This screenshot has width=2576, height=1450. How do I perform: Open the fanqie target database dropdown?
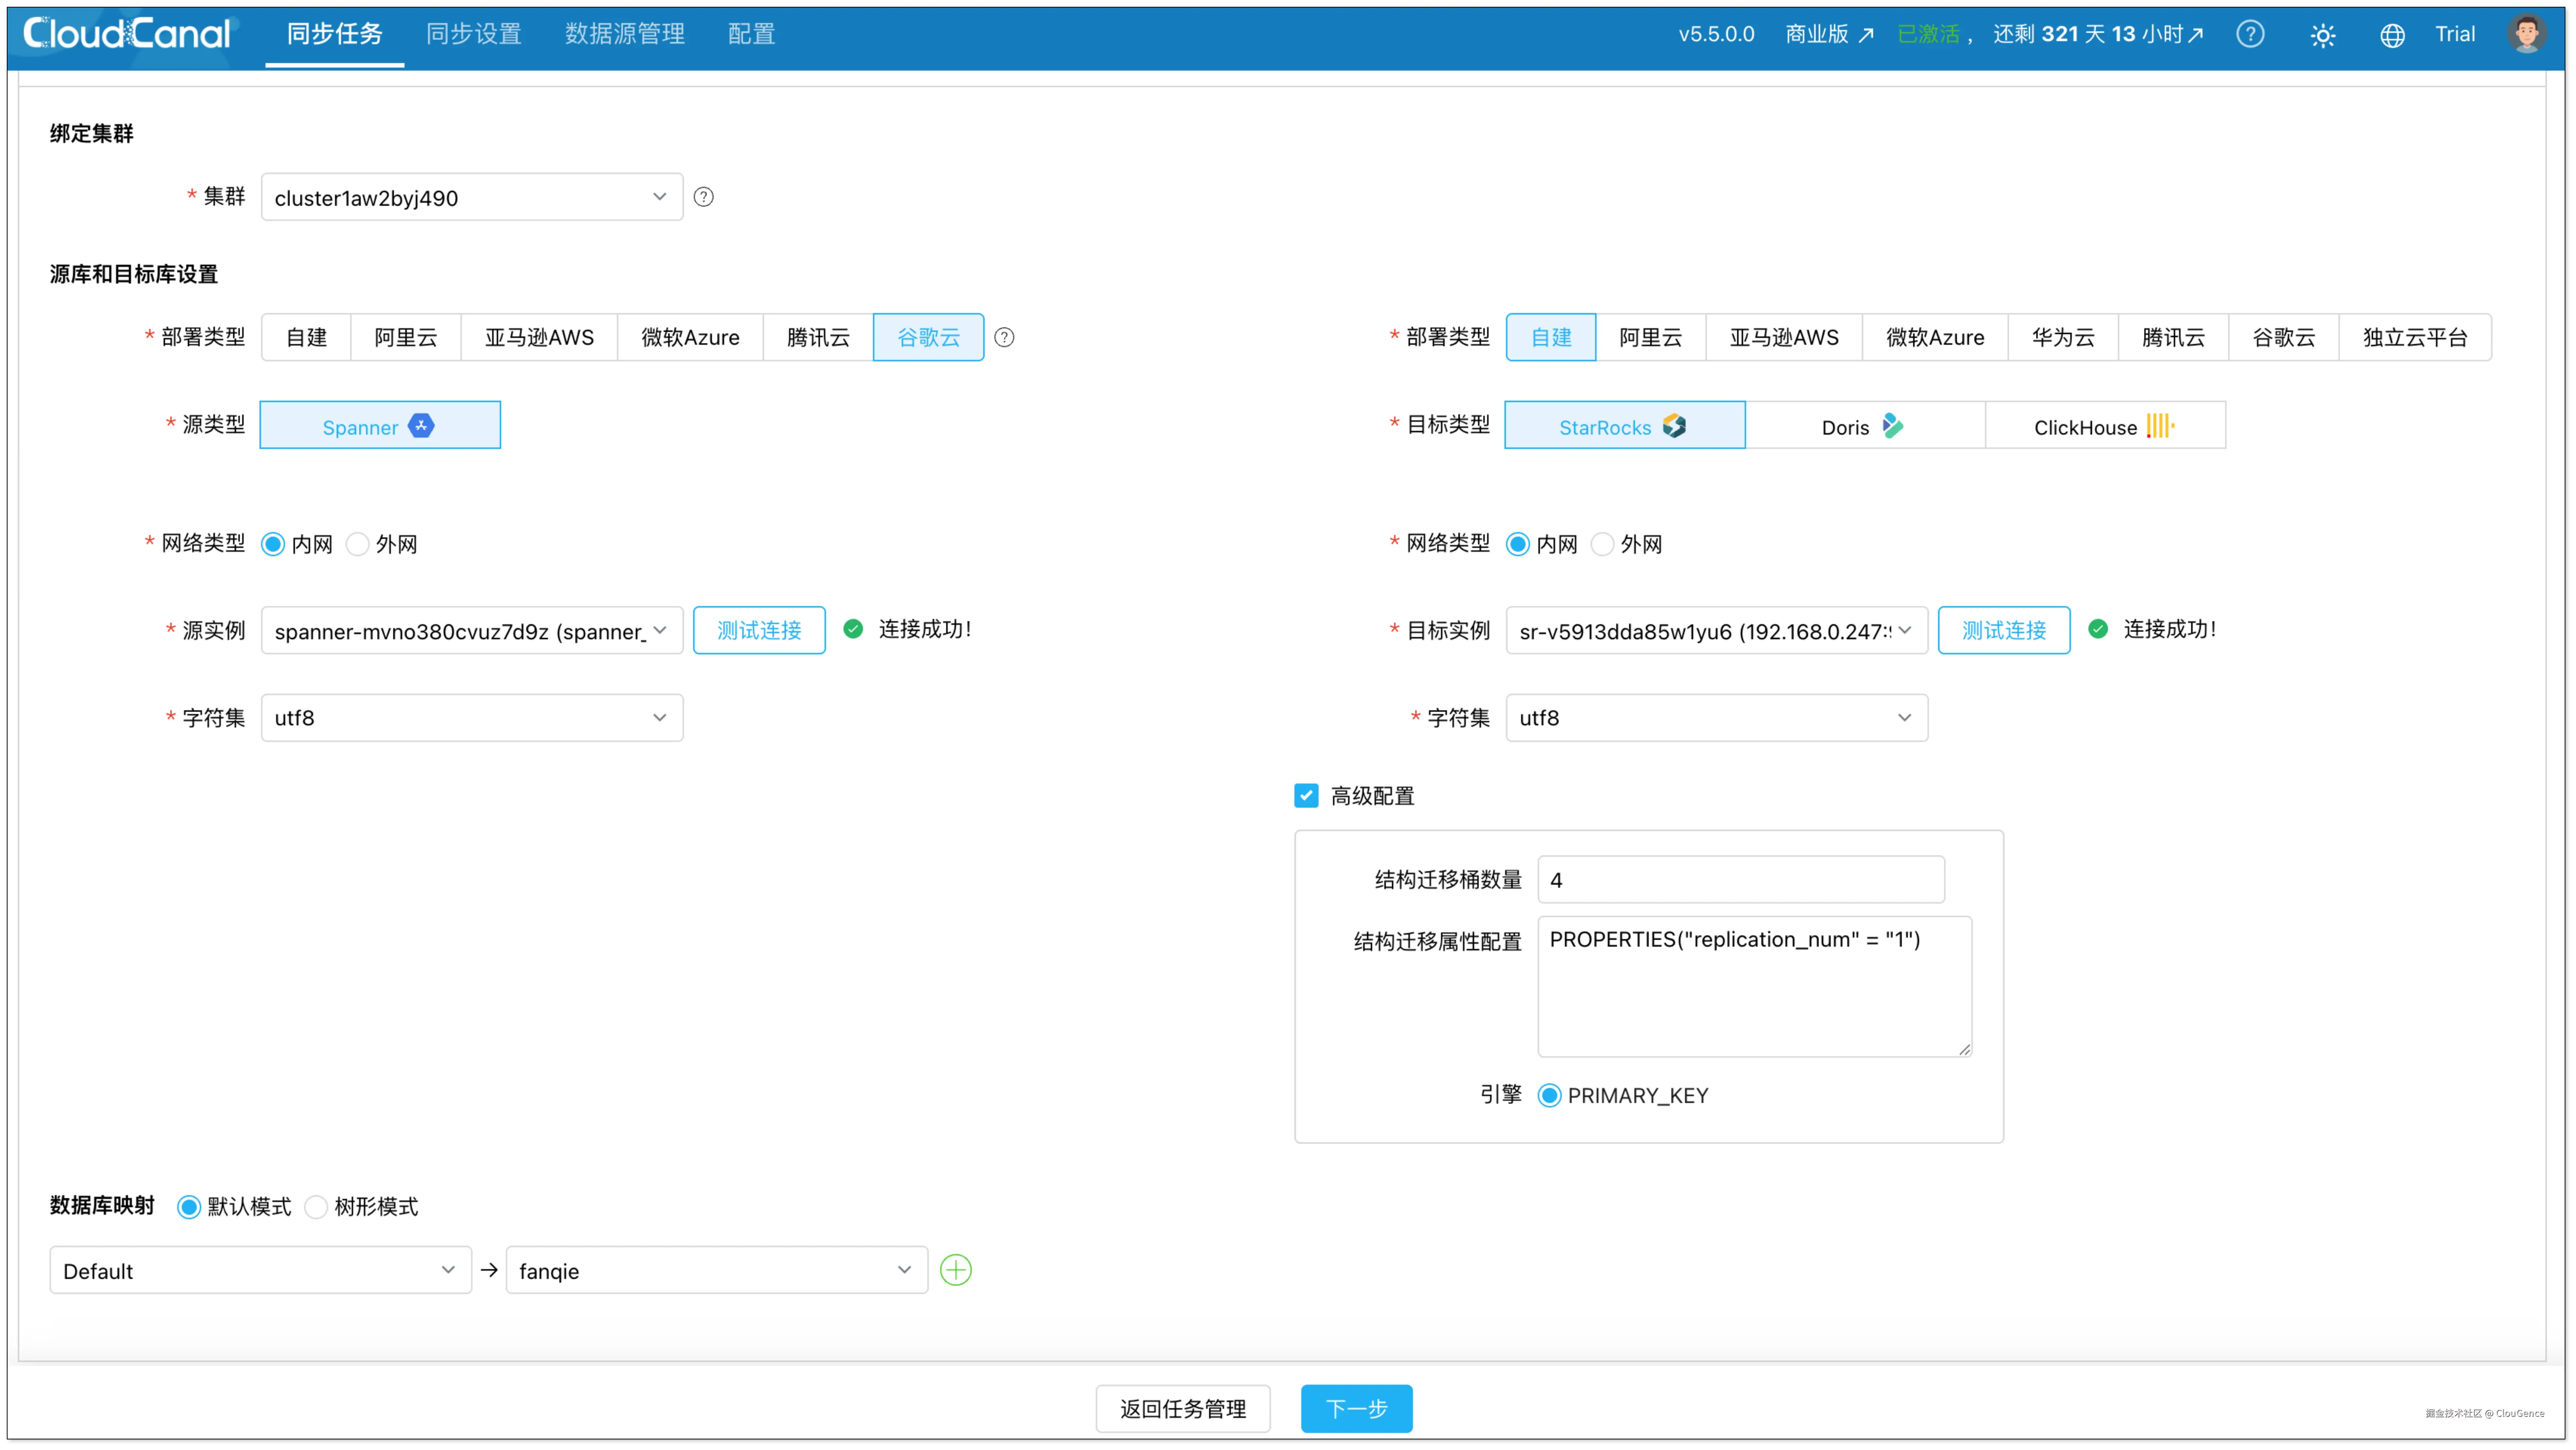pyautogui.click(x=716, y=1270)
